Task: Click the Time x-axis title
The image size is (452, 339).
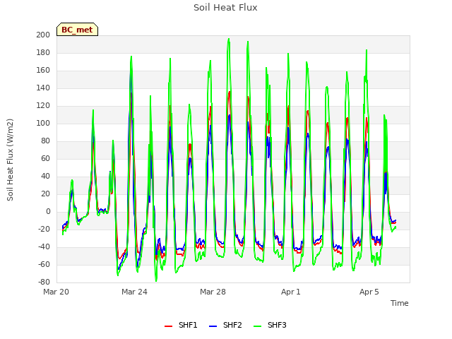Action: [x=400, y=303]
